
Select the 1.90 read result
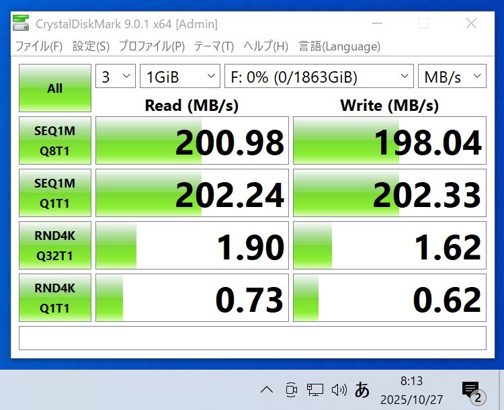coord(192,245)
